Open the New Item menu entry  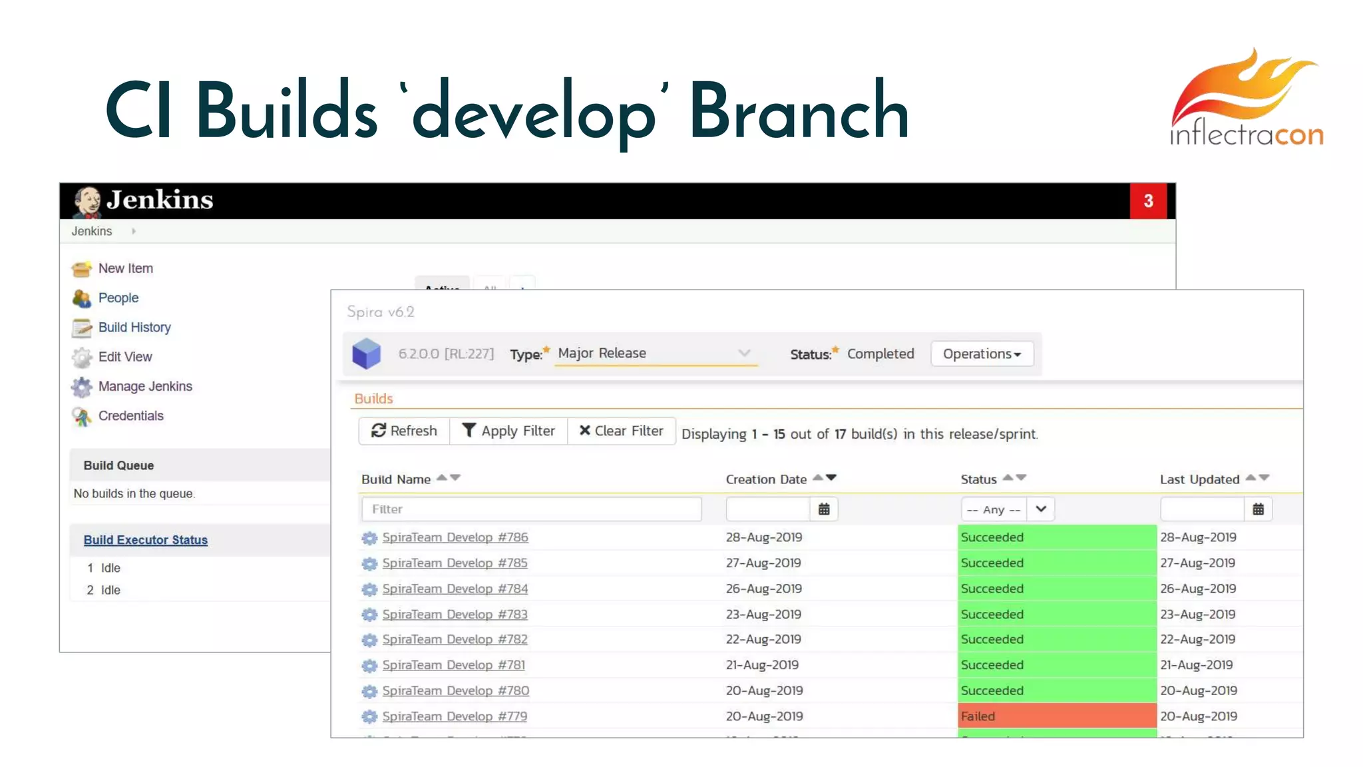click(126, 268)
